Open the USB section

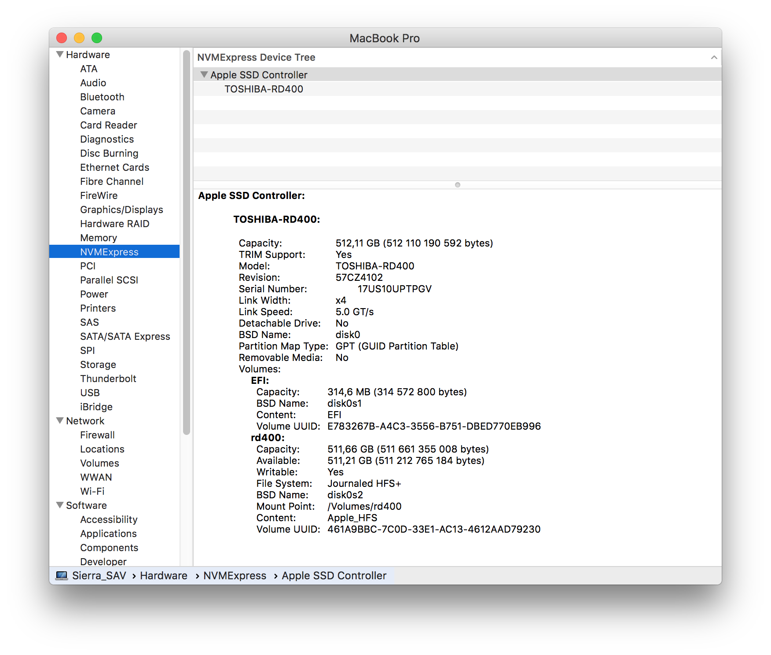point(90,393)
